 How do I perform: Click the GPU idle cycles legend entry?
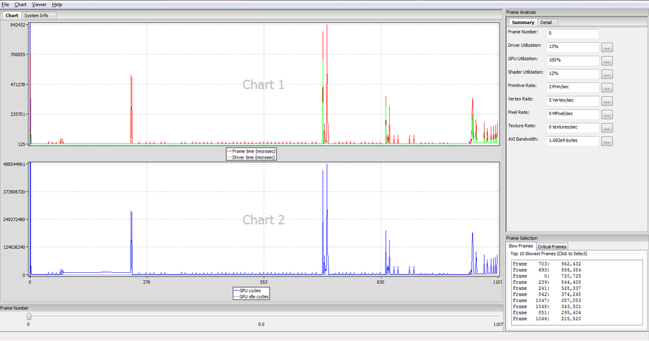click(251, 297)
